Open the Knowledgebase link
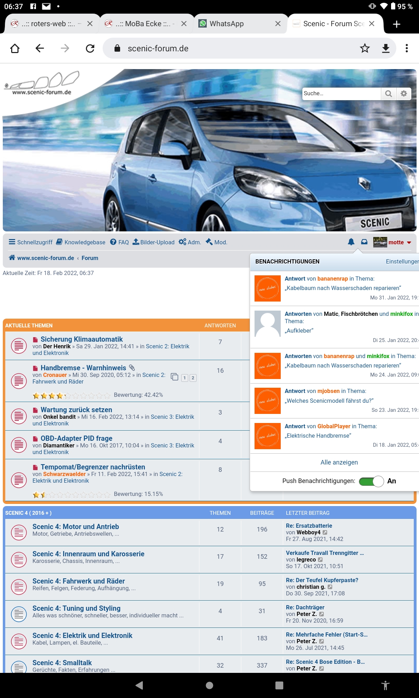The image size is (419, 698). (81, 242)
